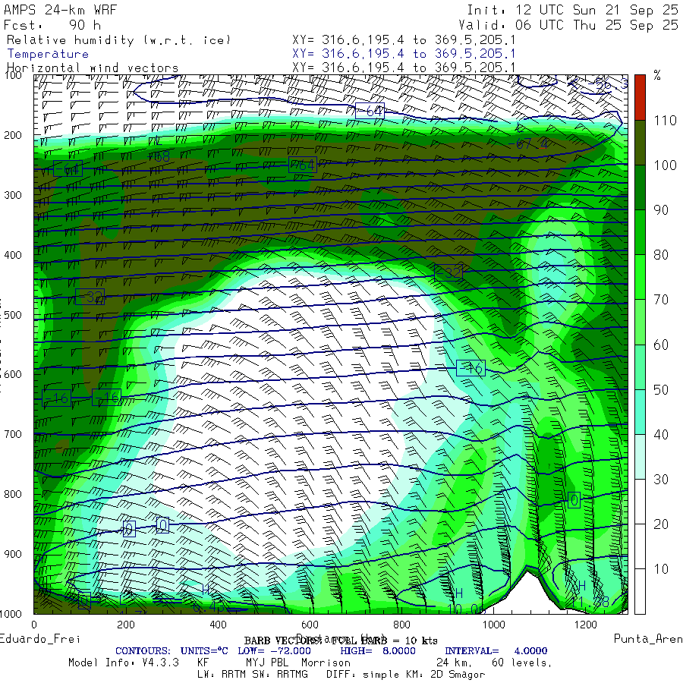The image size is (683, 683).
Task: Click the boxed "-32" contour label near 900 km
Action: pyautogui.click(x=449, y=272)
